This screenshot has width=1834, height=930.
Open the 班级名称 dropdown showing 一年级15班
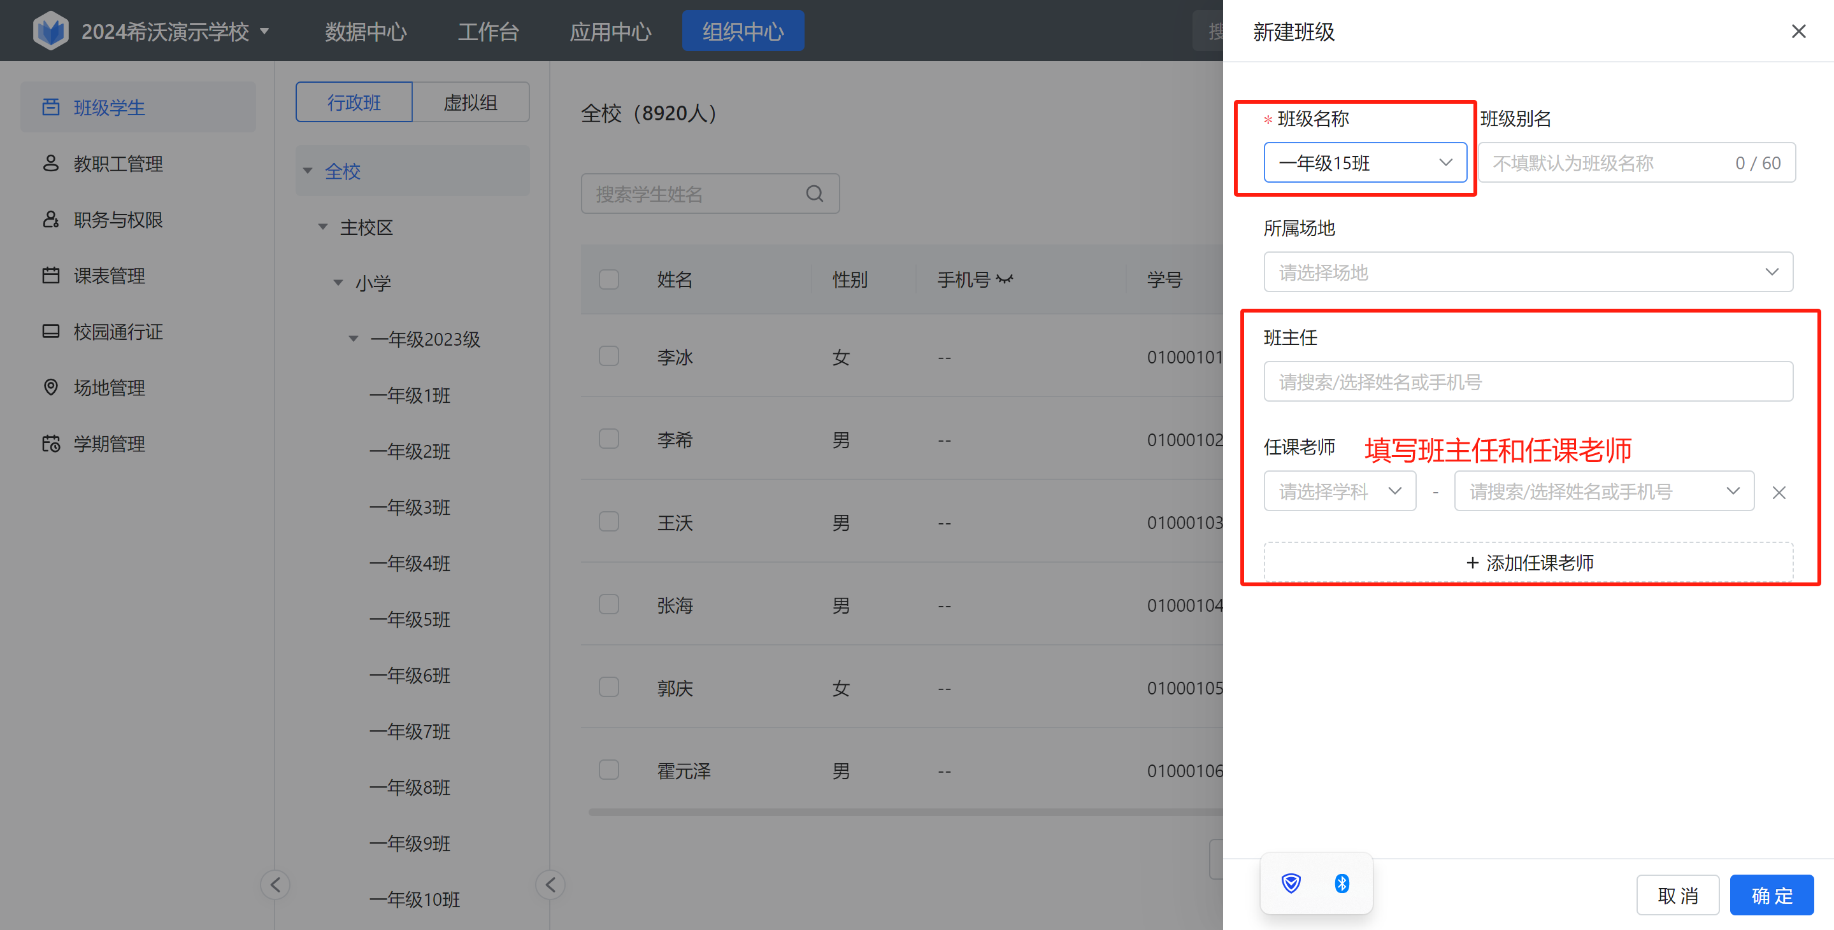coord(1365,163)
